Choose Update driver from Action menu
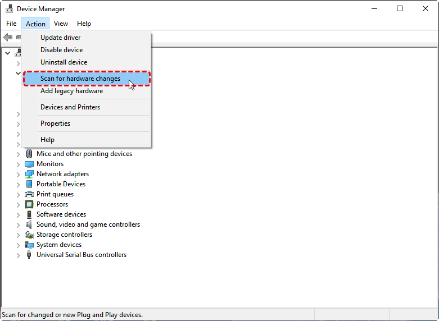Screen dimensions: 439x321 coord(60,38)
